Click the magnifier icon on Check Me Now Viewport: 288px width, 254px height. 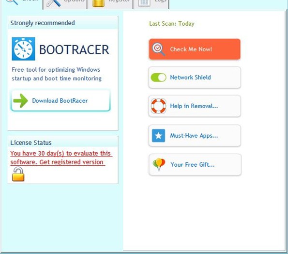pyautogui.click(x=158, y=49)
